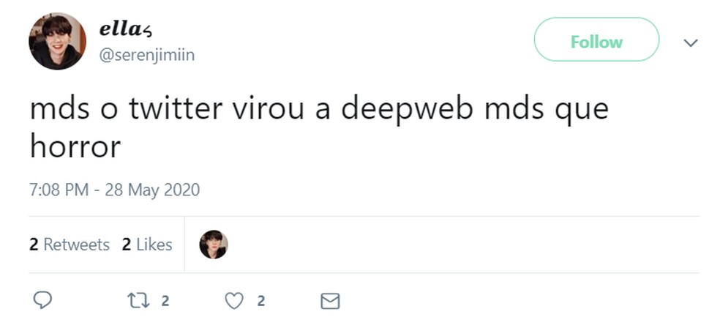View the "2 Likes" list
The width and height of the screenshot is (720, 328).
[147, 245]
